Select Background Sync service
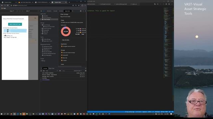 tap(47, 48)
